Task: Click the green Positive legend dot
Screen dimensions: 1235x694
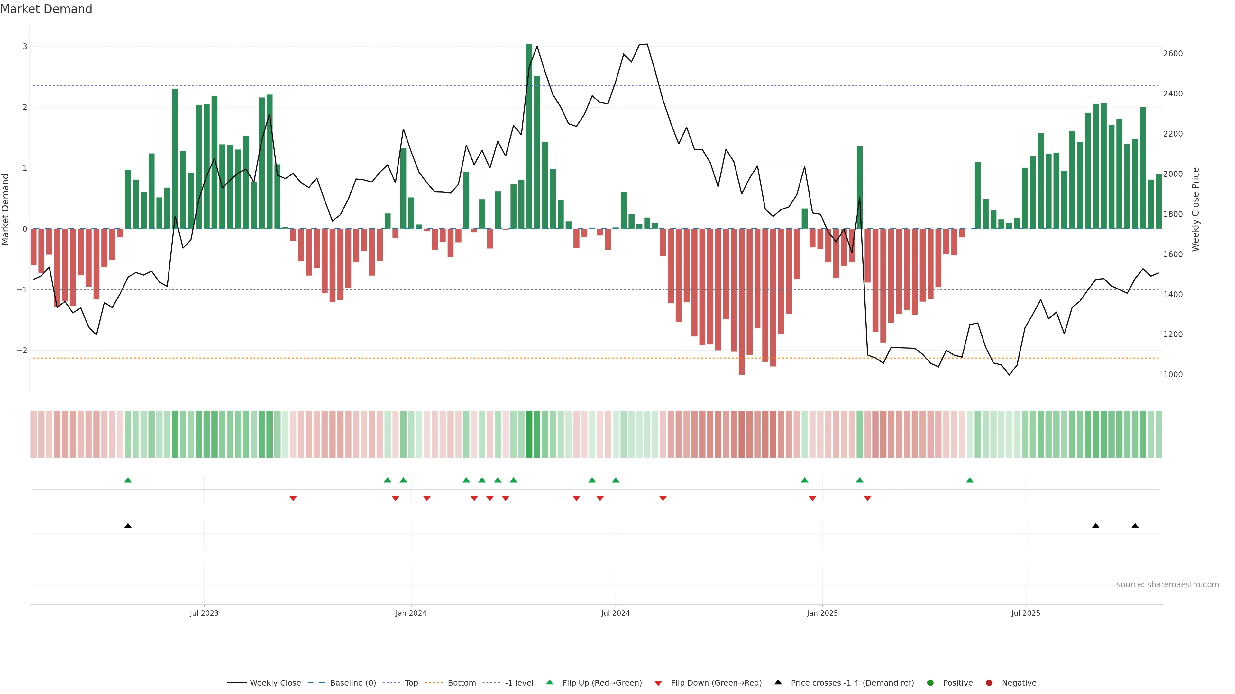Action: point(930,683)
